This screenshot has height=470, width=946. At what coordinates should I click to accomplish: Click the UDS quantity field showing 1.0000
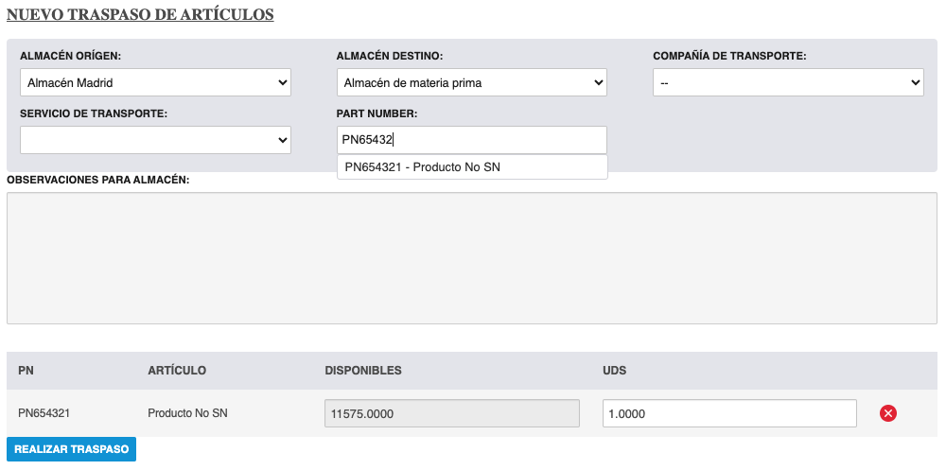[x=728, y=413]
